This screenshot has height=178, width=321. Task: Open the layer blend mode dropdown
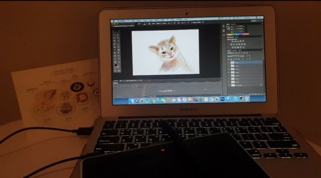(x=233, y=56)
